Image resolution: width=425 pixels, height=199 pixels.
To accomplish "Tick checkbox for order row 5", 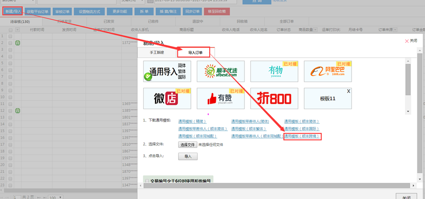I will coord(10,63).
